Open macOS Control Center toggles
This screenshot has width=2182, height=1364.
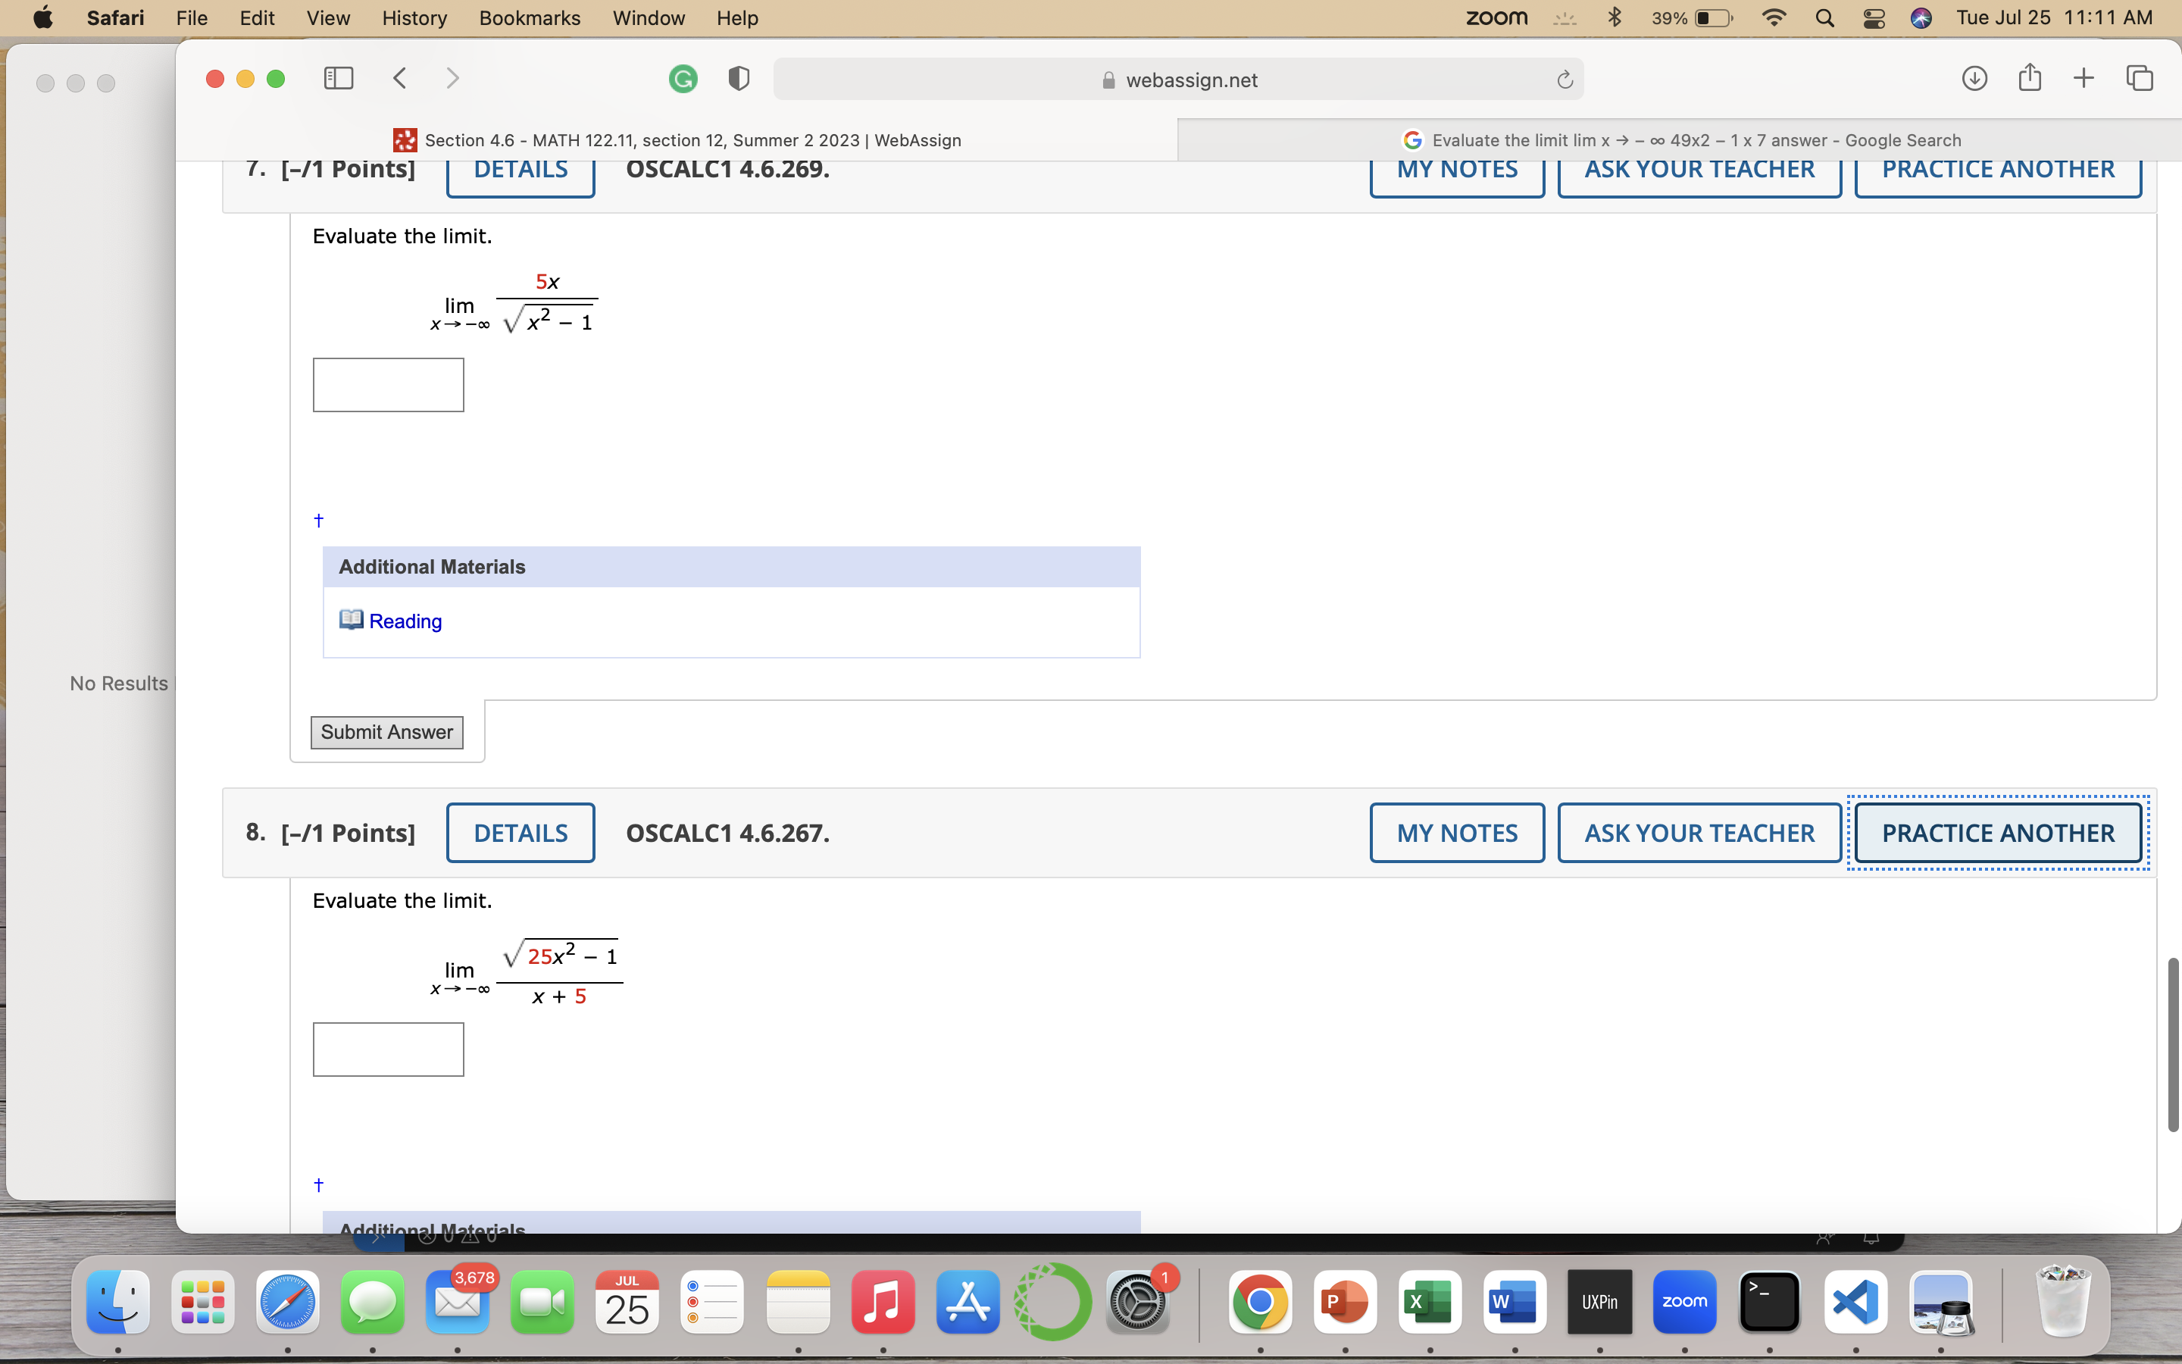[1874, 18]
